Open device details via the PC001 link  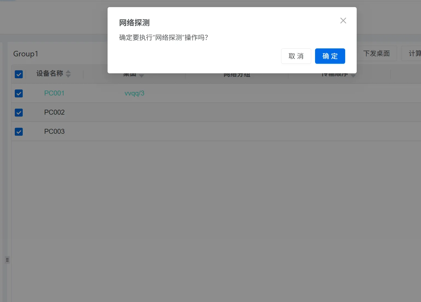(54, 93)
